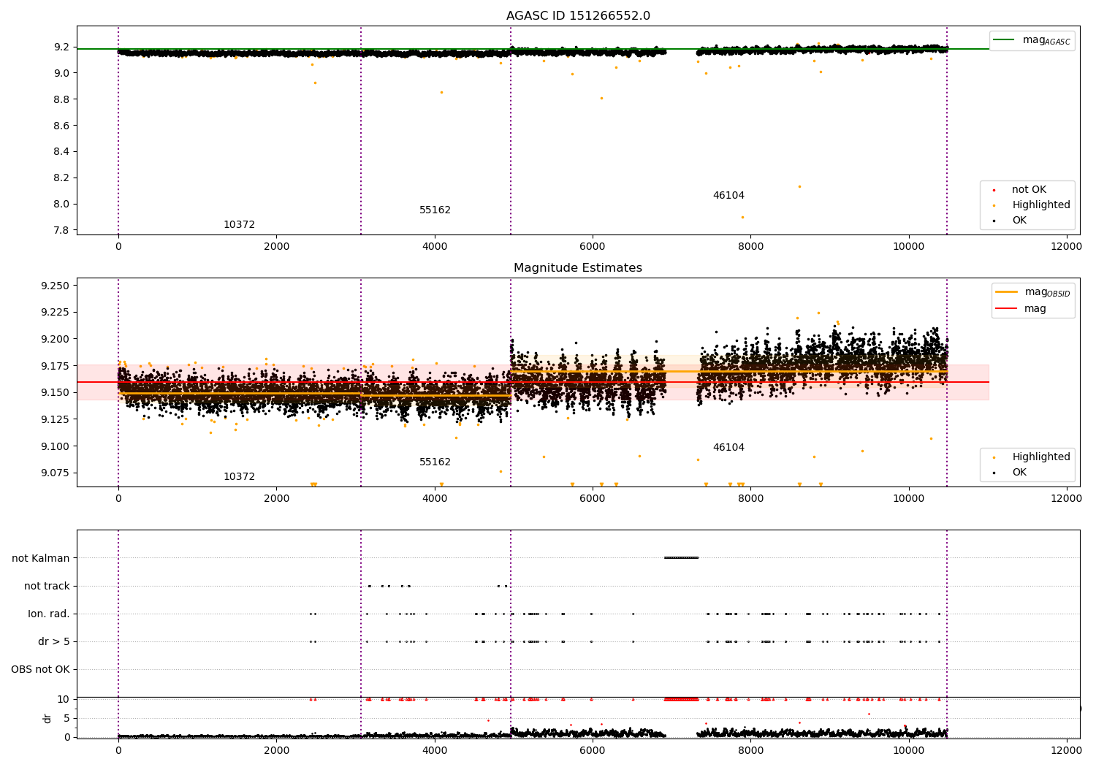This screenshot has height=767, width=1096.
Task: Click 'Highlighted' in the Magnitude Estimates legend
Action: point(1040,457)
